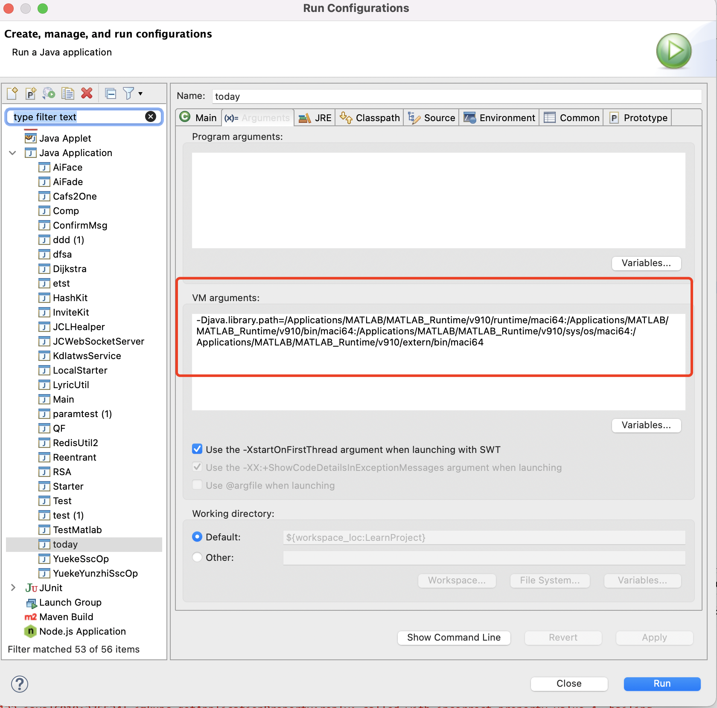Click the Export launch configuration icon

click(x=49, y=93)
